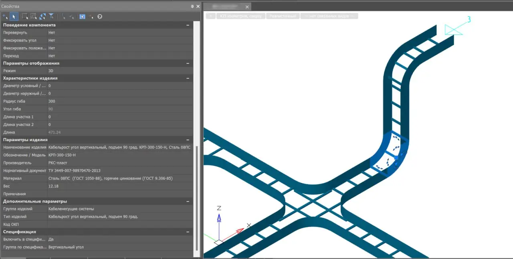Open help with the question mark icon
Image resolution: width=513 pixels, height=259 pixels.
[x=100, y=16]
